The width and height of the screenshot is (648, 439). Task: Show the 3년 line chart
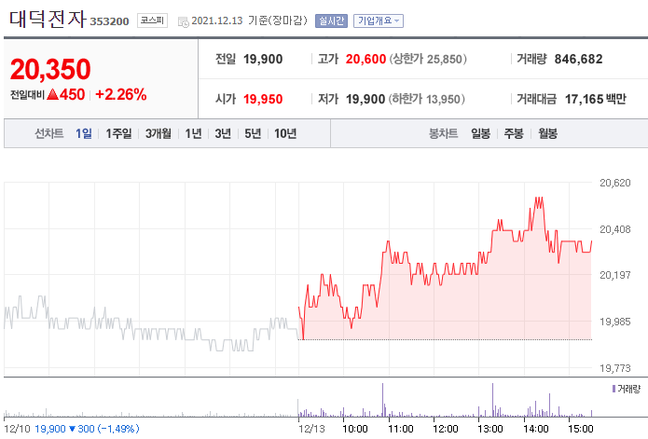click(x=223, y=133)
